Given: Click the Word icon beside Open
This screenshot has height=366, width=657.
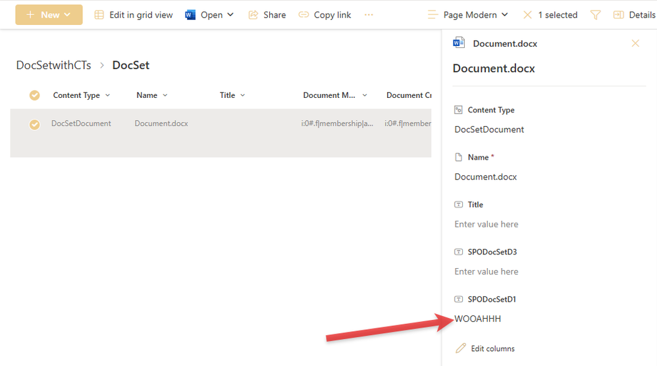Looking at the screenshot, I should point(190,14).
